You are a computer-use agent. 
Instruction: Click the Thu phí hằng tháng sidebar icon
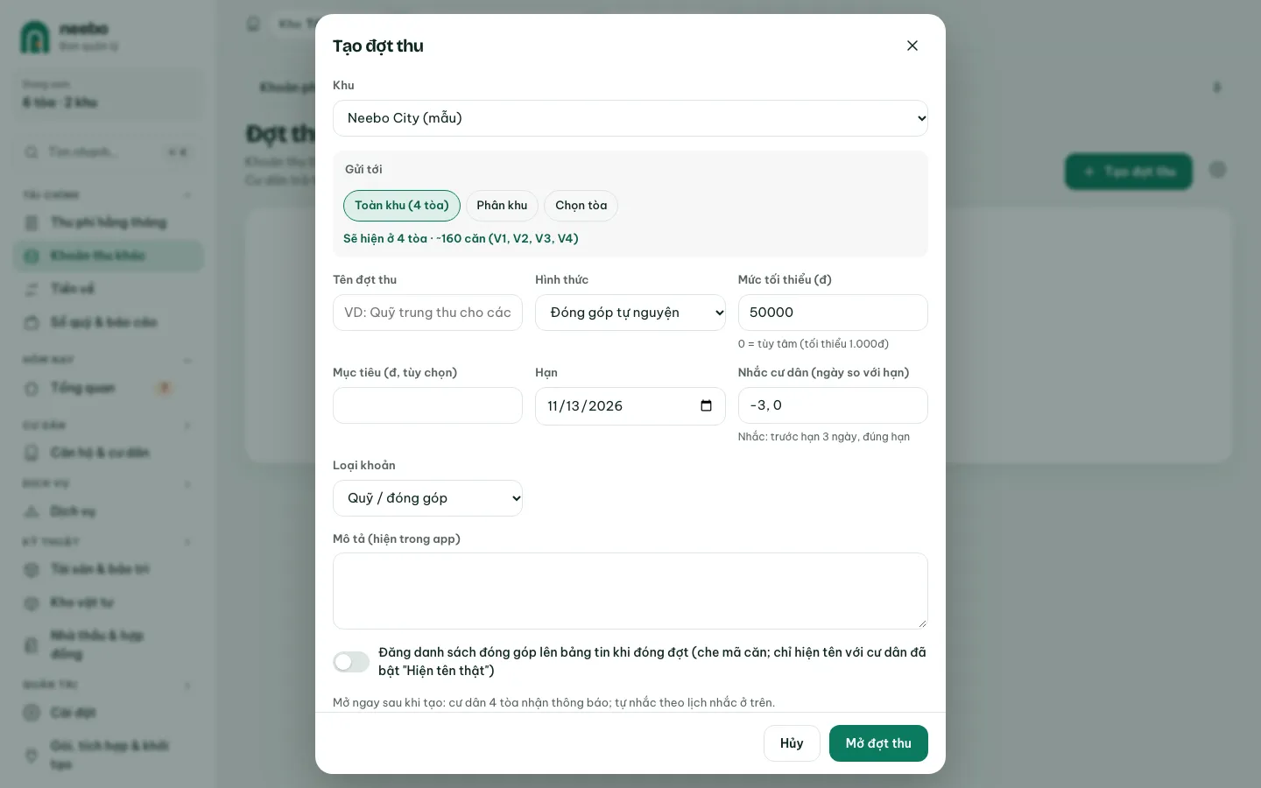point(32,222)
